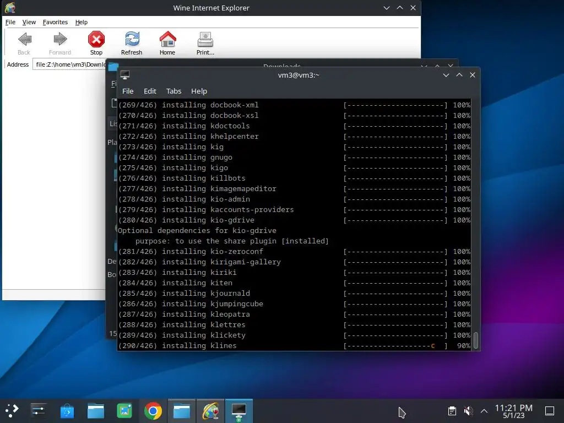Open Discover software store from taskbar
Image resolution: width=564 pixels, height=423 pixels.
tap(67, 411)
